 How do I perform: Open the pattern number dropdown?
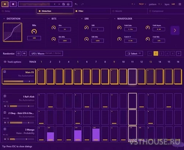(160, 4)
